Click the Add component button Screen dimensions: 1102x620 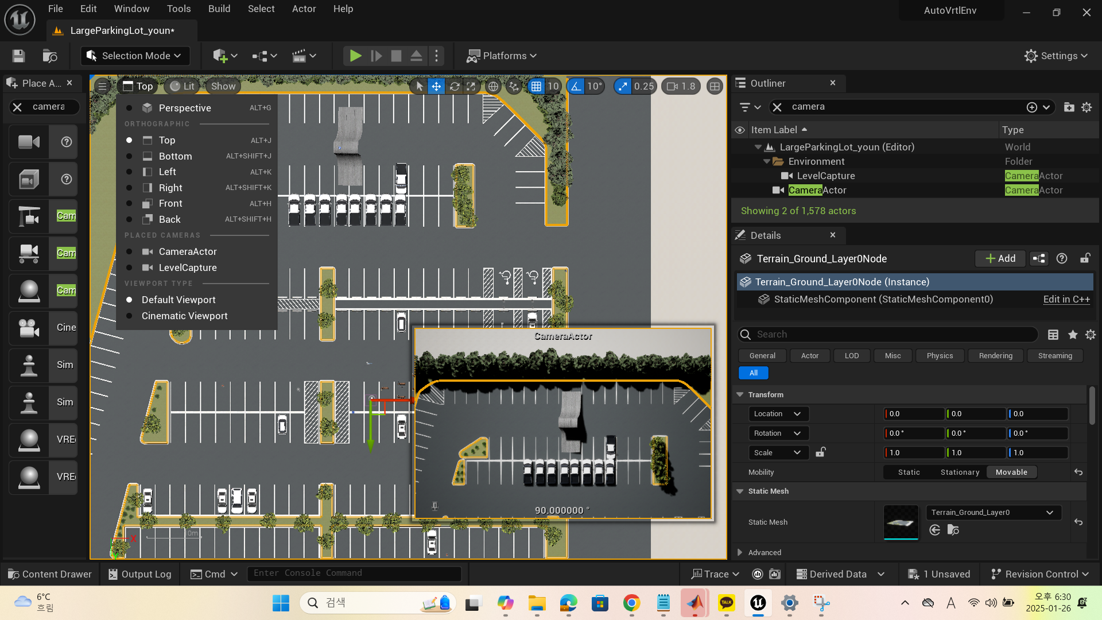pyautogui.click(x=1000, y=258)
